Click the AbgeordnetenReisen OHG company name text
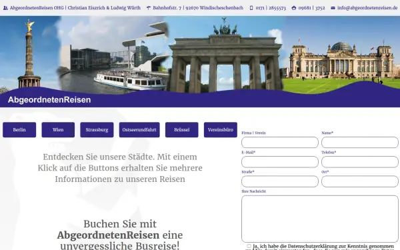Screen dimensions: 400x250 (75, 8)
